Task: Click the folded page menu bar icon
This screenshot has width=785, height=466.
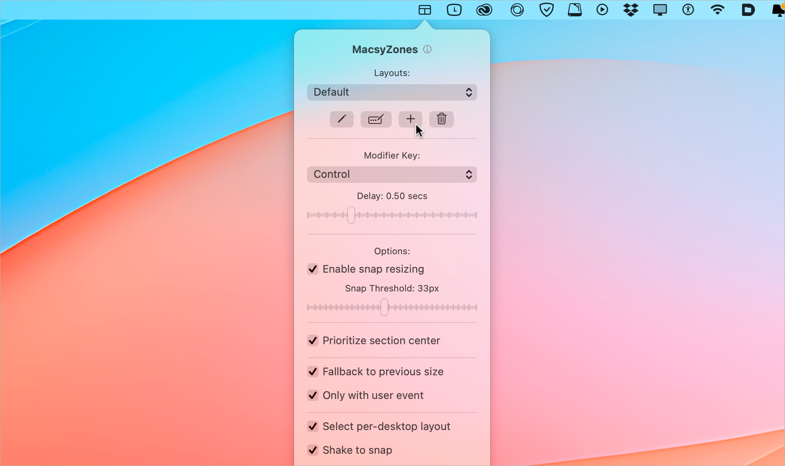Action: [575, 10]
